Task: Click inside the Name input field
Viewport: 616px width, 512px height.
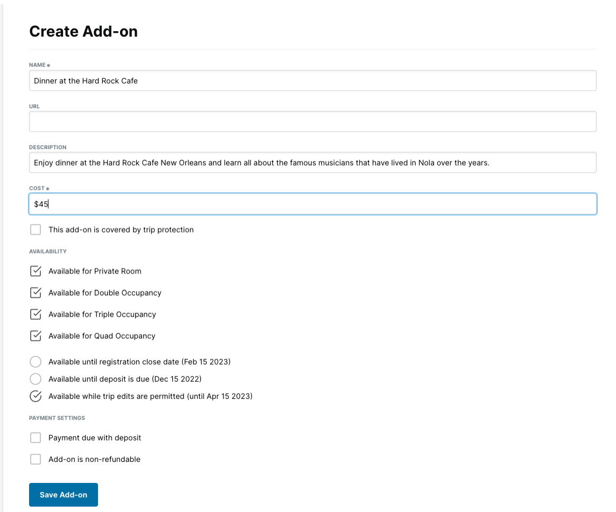Action: (215, 80)
